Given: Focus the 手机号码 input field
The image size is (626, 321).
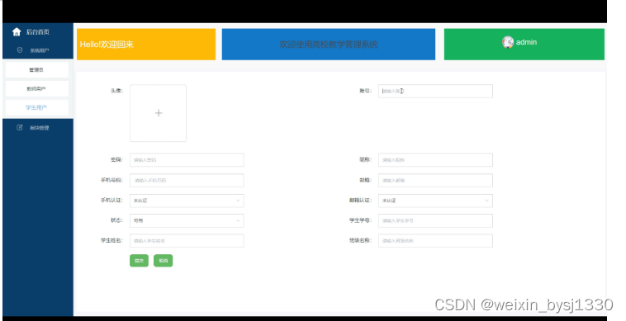Looking at the screenshot, I should [187, 180].
